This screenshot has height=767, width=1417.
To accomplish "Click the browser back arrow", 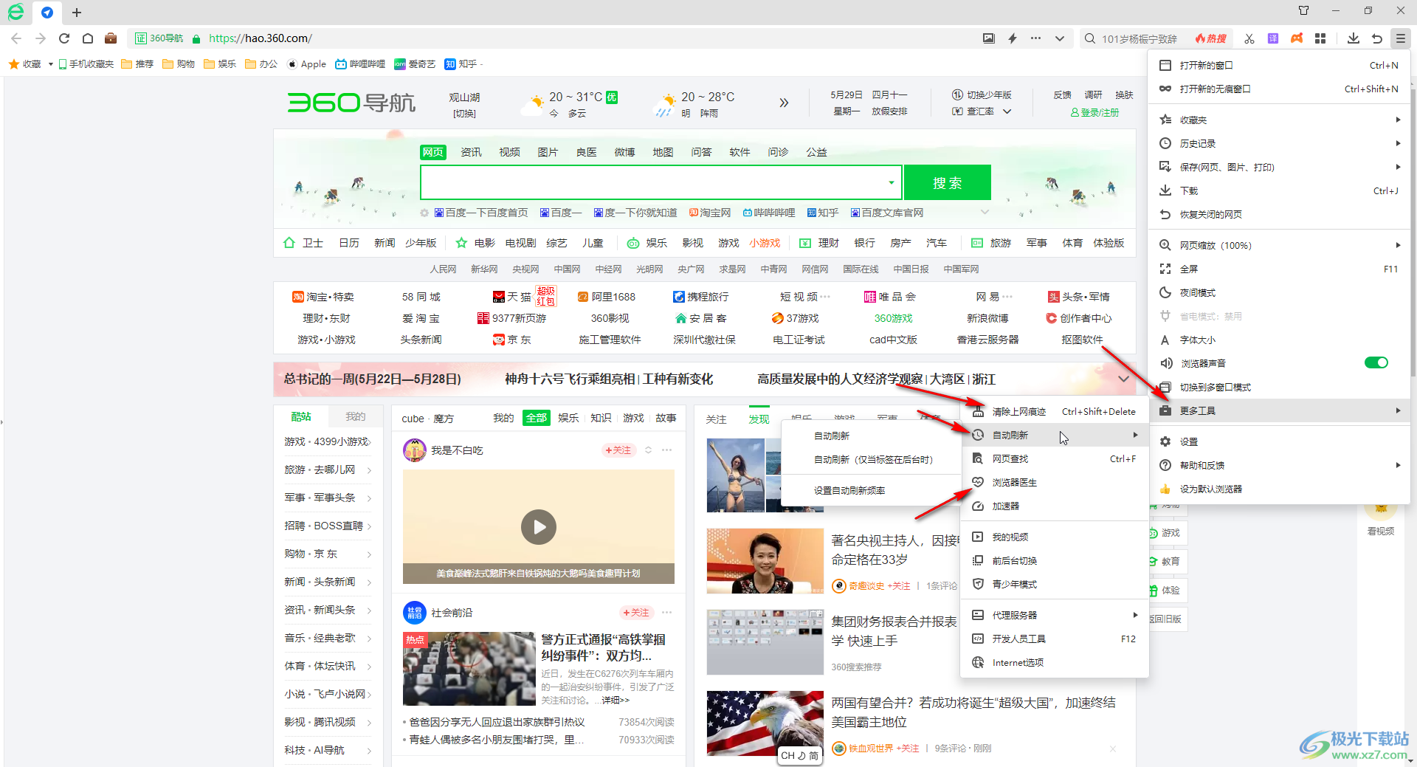I will (16, 38).
